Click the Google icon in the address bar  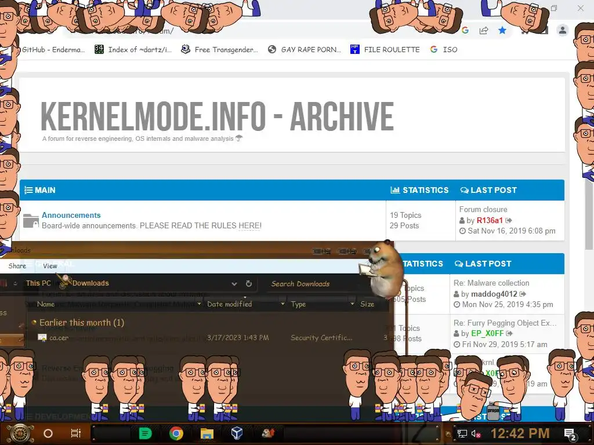coord(465,30)
